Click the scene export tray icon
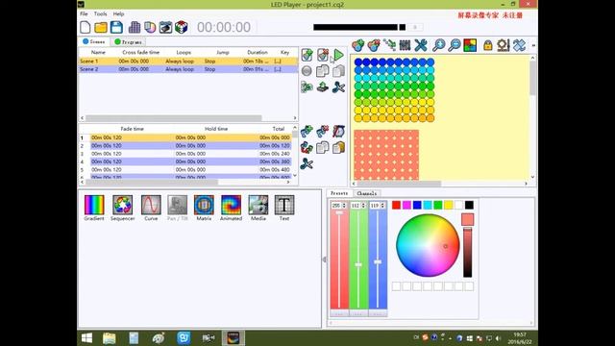615x346 pixels. tap(323, 86)
